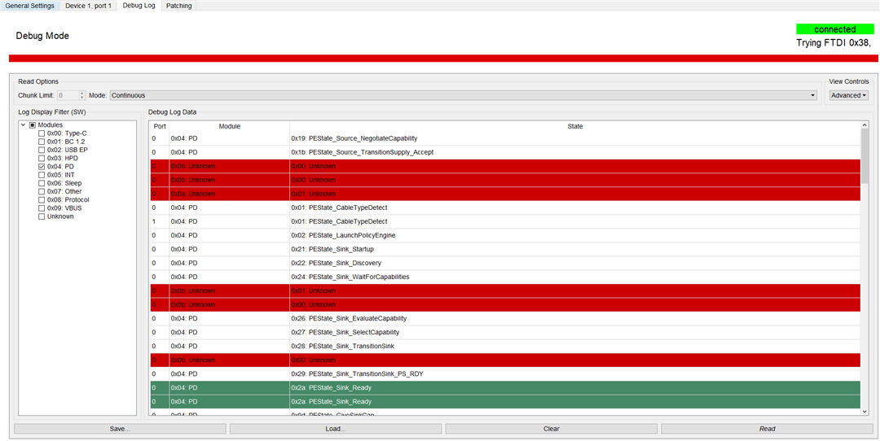Increase the Chunk Limit spinner value
The width and height of the screenshot is (880, 441).
pyautogui.click(x=82, y=93)
